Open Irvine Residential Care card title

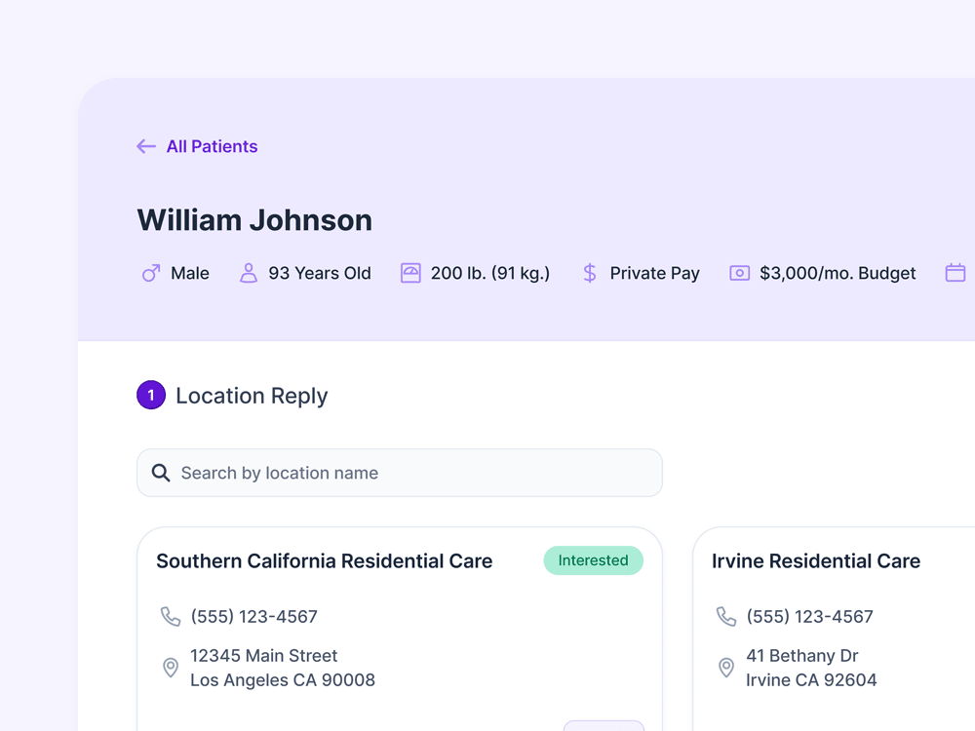pyautogui.click(x=816, y=560)
